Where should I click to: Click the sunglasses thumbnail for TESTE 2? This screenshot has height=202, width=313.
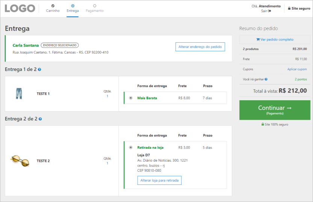20,161
